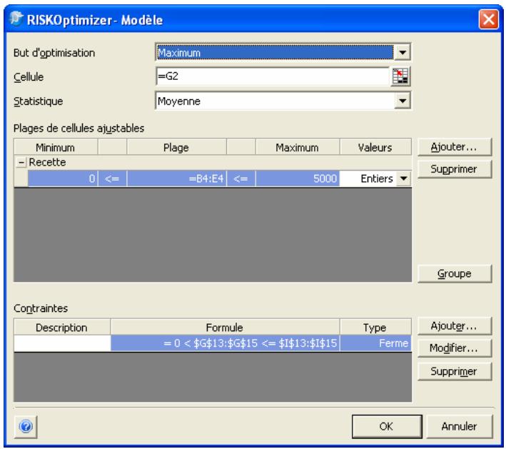
Task: Click the Recette group label
Action: (x=47, y=162)
